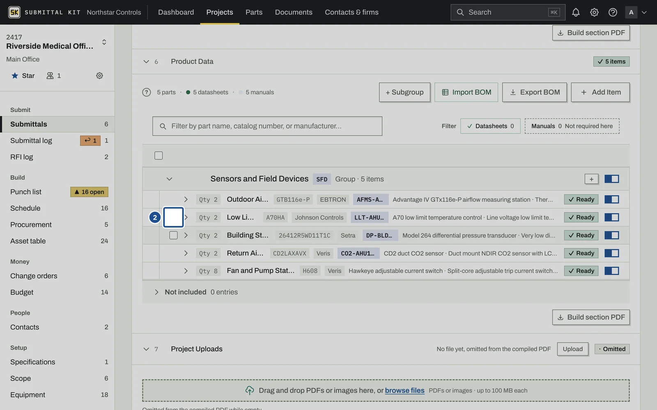Star the Riverside Medical project
This screenshot has height=410, width=657.
coord(23,75)
